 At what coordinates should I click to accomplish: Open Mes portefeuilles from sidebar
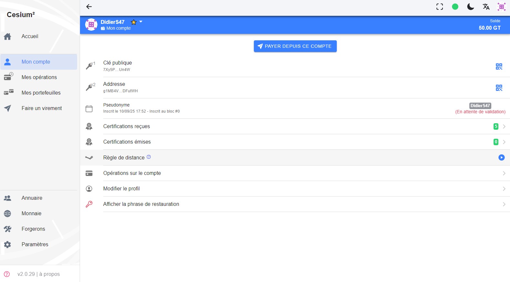pyautogui.click(x=41, y=93)
